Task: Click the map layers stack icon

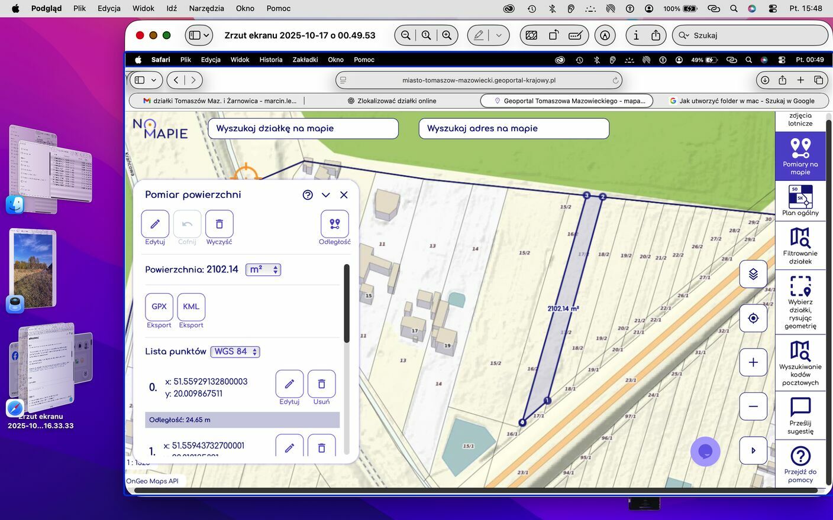Action: [x=753, y=274]
